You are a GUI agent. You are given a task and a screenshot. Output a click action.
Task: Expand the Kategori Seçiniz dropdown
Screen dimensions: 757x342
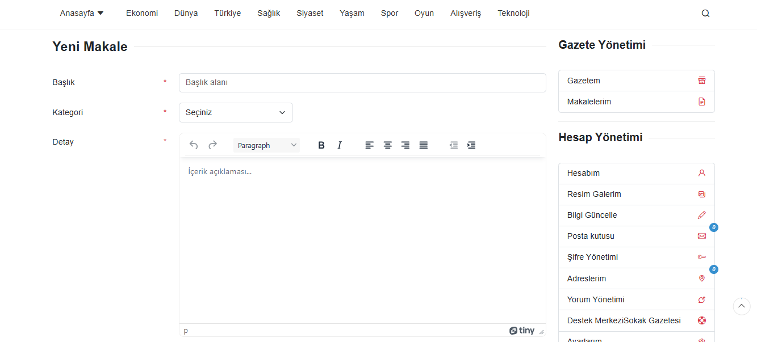pyautogui.click(x=236, y=112)
